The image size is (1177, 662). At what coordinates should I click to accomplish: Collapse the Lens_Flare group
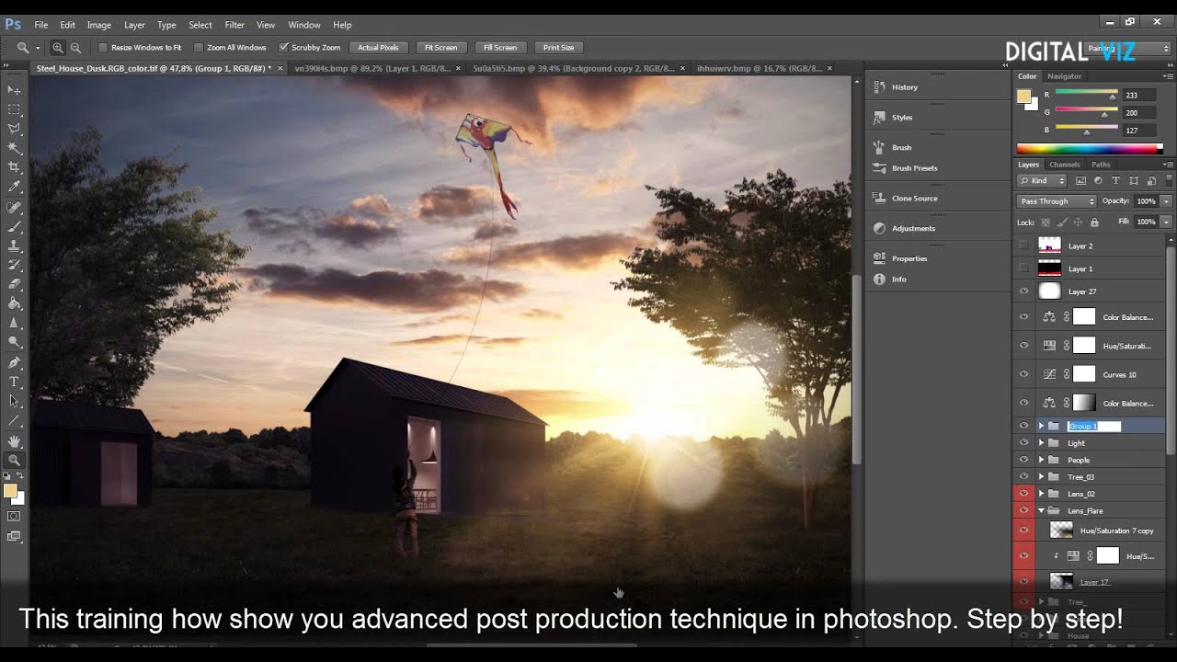click(x=1041, y=510)
